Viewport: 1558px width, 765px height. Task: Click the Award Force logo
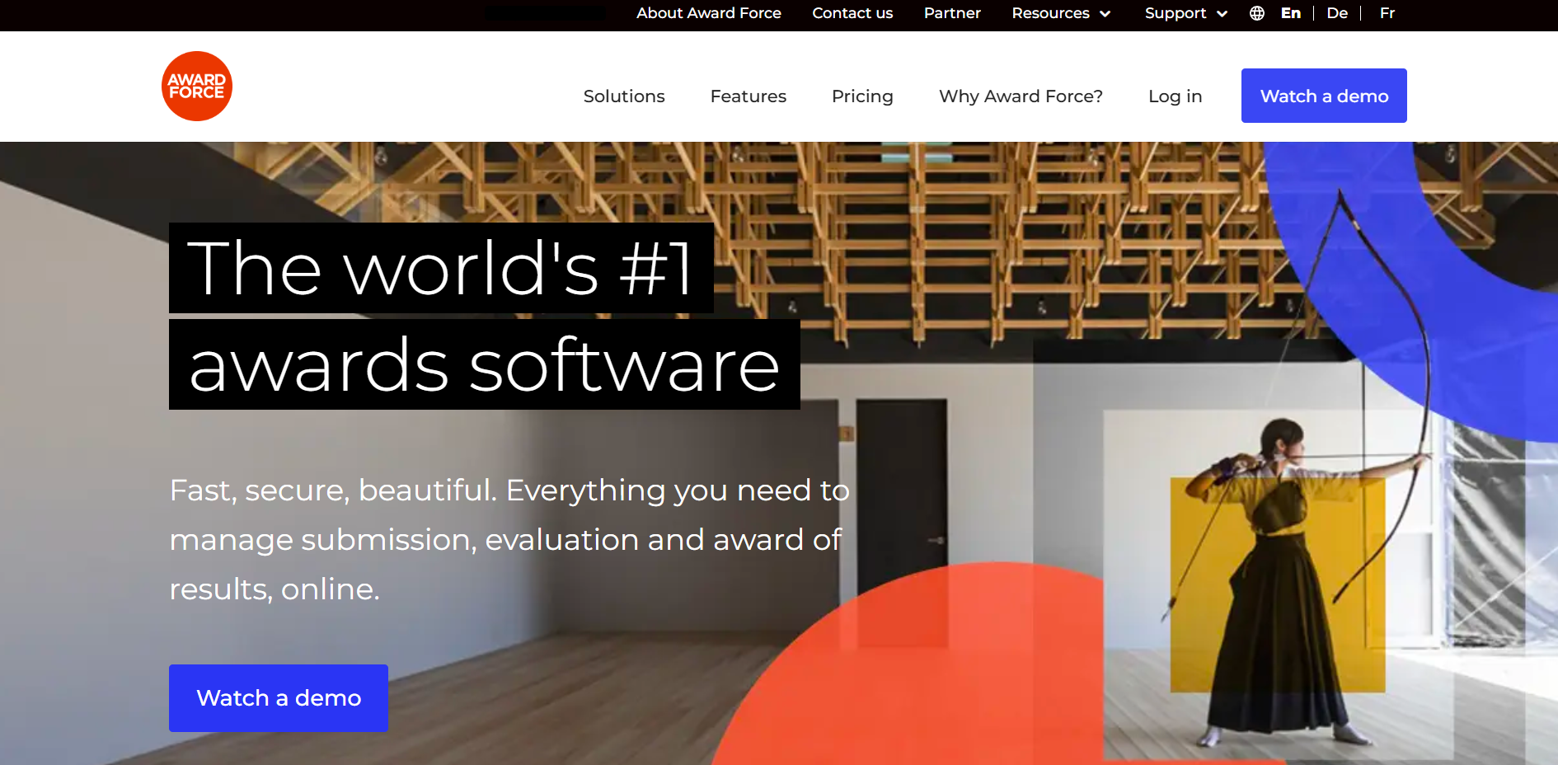[x=196, y=87]
